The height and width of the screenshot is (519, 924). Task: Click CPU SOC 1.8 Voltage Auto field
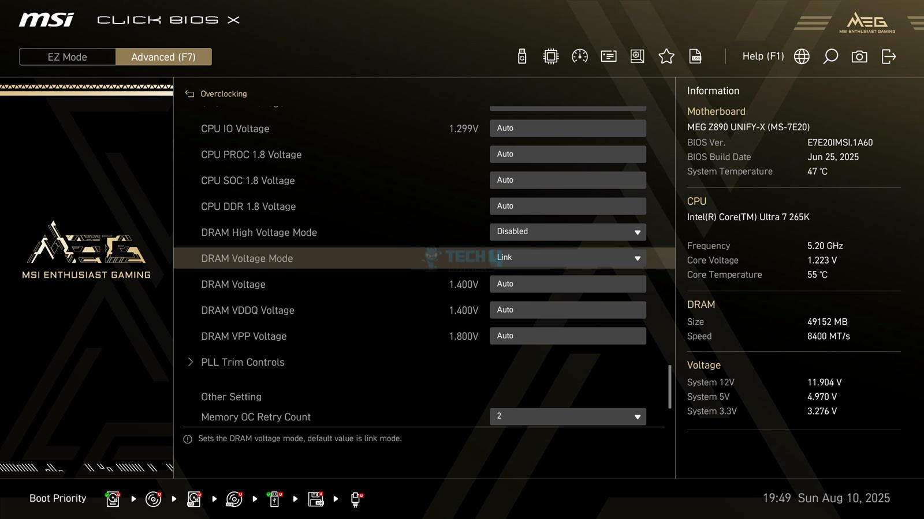click(x=568, y=180)
